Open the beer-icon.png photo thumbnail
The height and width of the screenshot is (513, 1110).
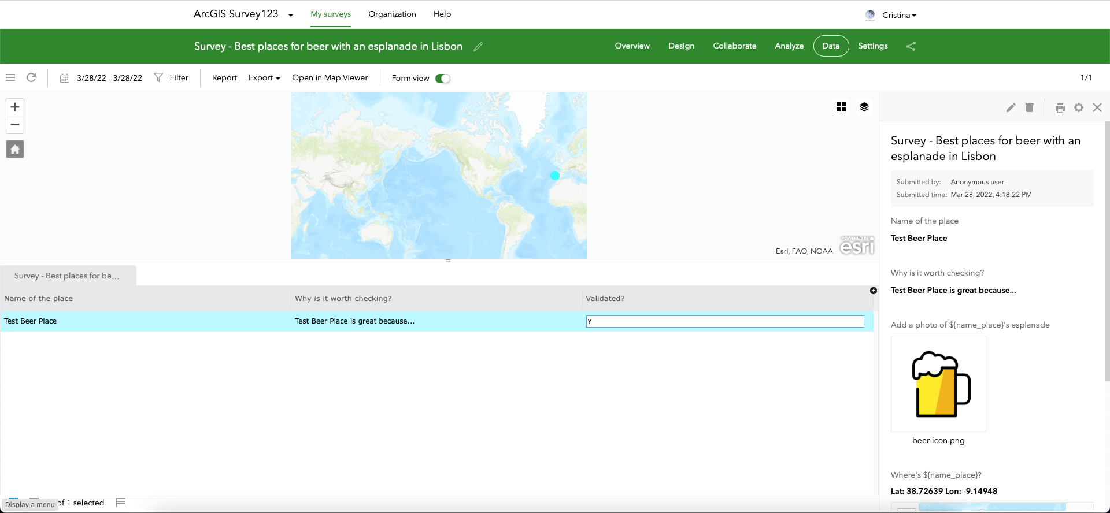point(938,384)
